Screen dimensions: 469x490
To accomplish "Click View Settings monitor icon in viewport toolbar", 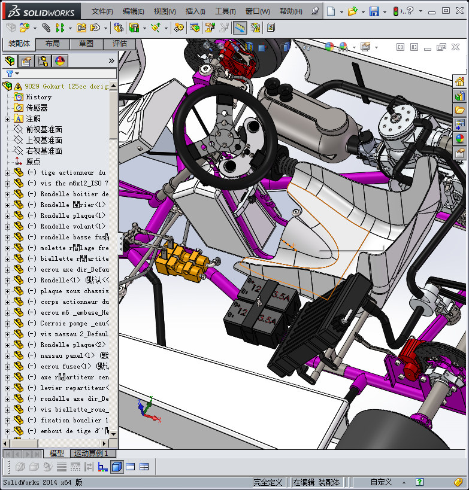I will (x=365, y=47).
